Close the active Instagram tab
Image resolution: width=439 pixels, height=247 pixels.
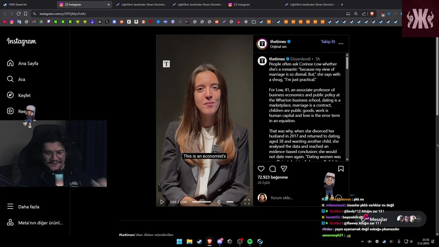coord(109,4)
